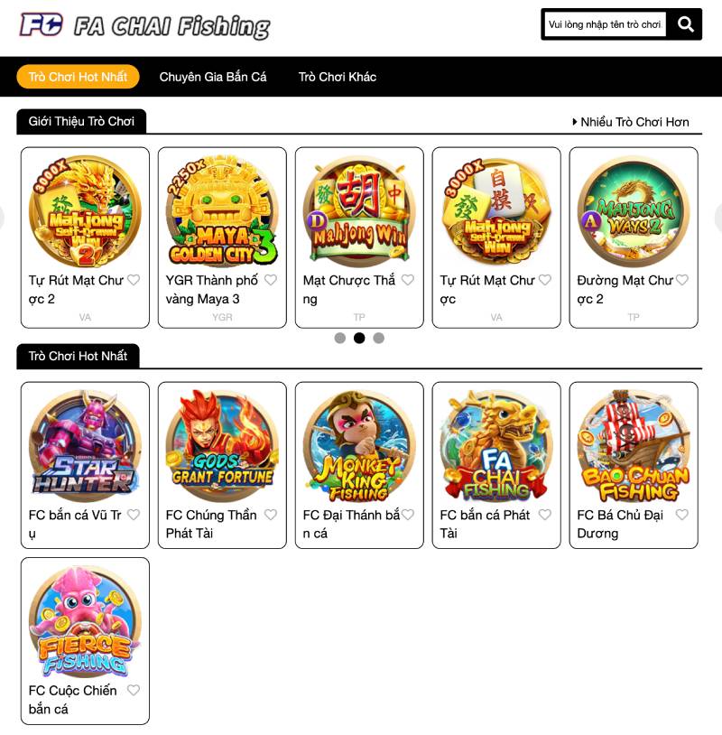Toggle heart on FC Chúng Thần Phát Tài
722x735 pixels.
(x=271, y=515)
